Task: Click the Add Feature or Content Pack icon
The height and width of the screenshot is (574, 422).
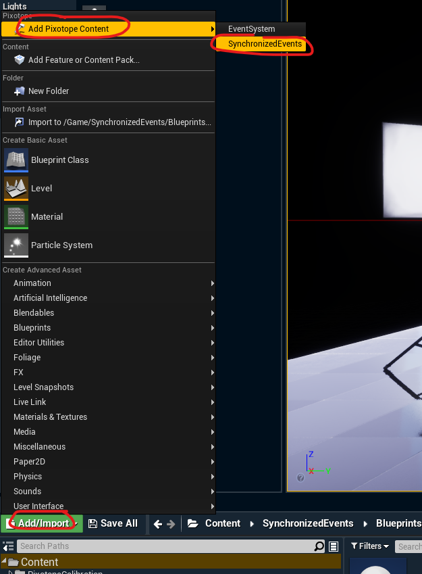Action: [19, 60]
